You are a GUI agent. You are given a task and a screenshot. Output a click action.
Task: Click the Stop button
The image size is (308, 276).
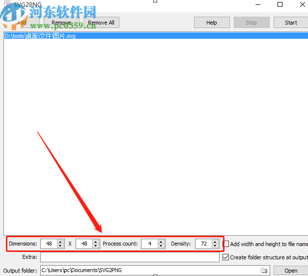(252, 23)
